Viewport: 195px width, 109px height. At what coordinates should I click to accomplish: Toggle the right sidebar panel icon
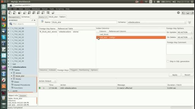[192, 13]
